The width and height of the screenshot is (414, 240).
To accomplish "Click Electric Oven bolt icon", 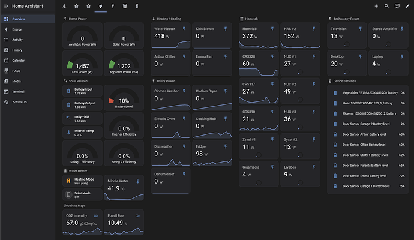I will click(x=184, y=119).
